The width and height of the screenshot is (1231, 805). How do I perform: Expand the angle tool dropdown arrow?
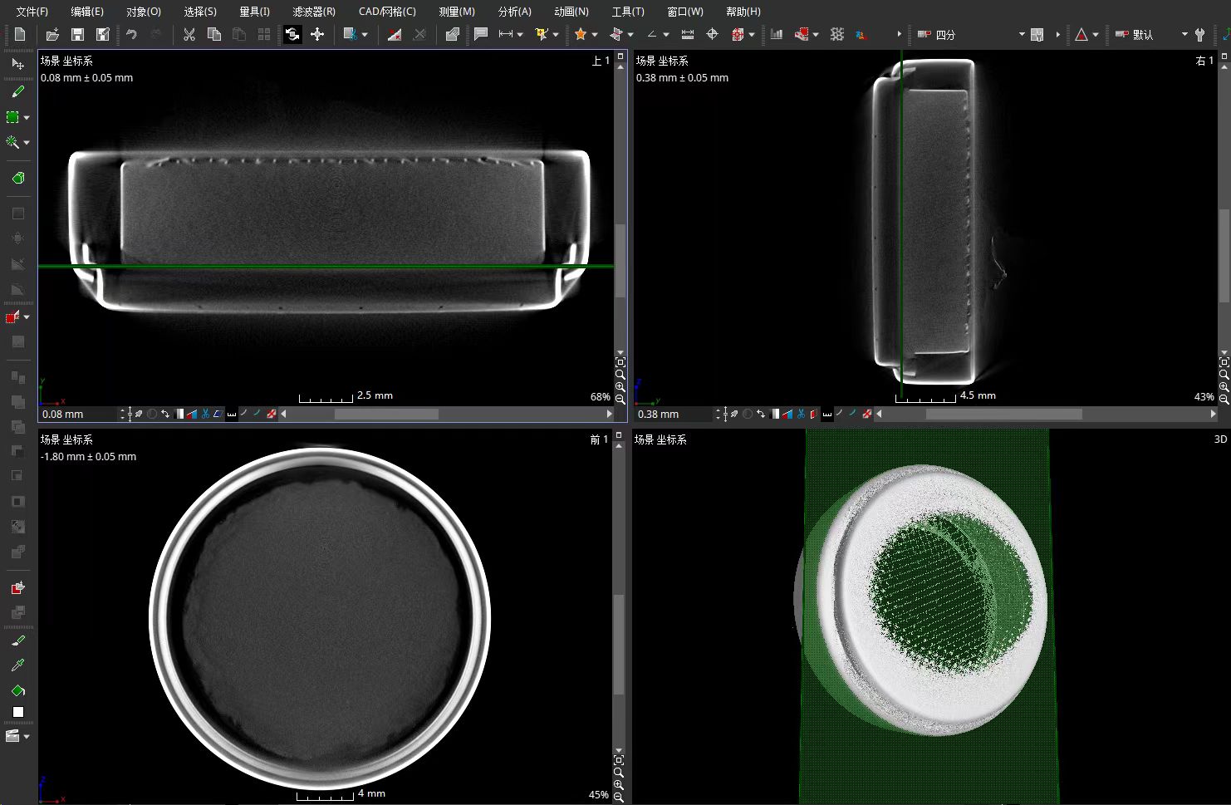coord(666,35)
